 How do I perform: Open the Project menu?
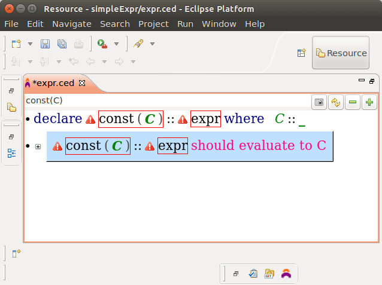coord(153,24)
